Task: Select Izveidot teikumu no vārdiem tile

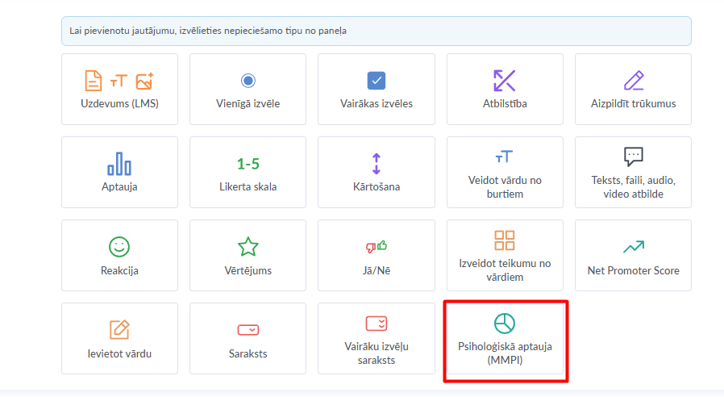Action: coord(505,256)
